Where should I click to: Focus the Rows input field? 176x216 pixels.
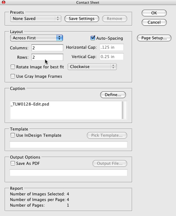47,57
